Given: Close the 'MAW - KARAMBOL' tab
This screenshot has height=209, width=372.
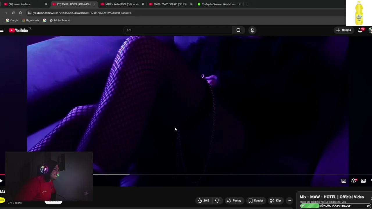Looking at the screenshot, I should pos(143,4).
